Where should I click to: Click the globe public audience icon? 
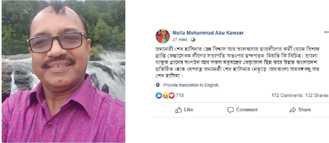pyautogui.click(x=193, y=40)
